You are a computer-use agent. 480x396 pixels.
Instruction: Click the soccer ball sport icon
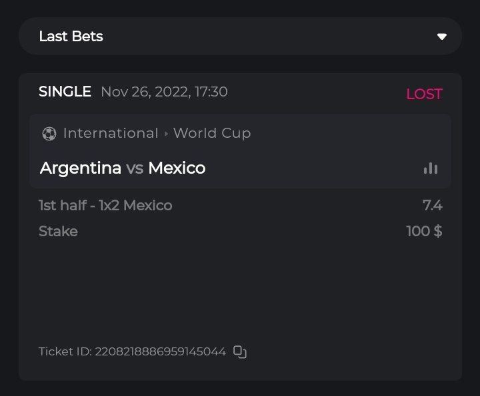click(x=49, y=134)
